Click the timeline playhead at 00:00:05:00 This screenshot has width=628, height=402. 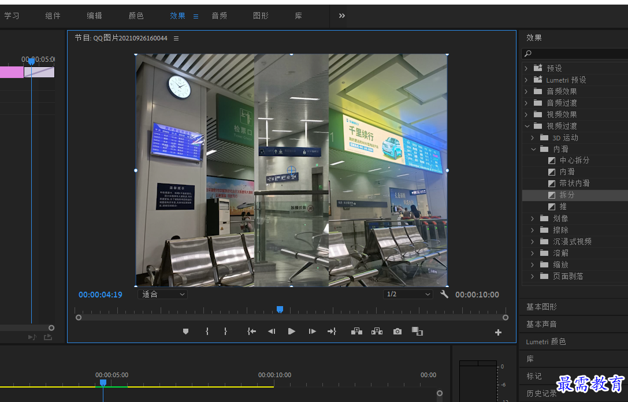(103, 383)
